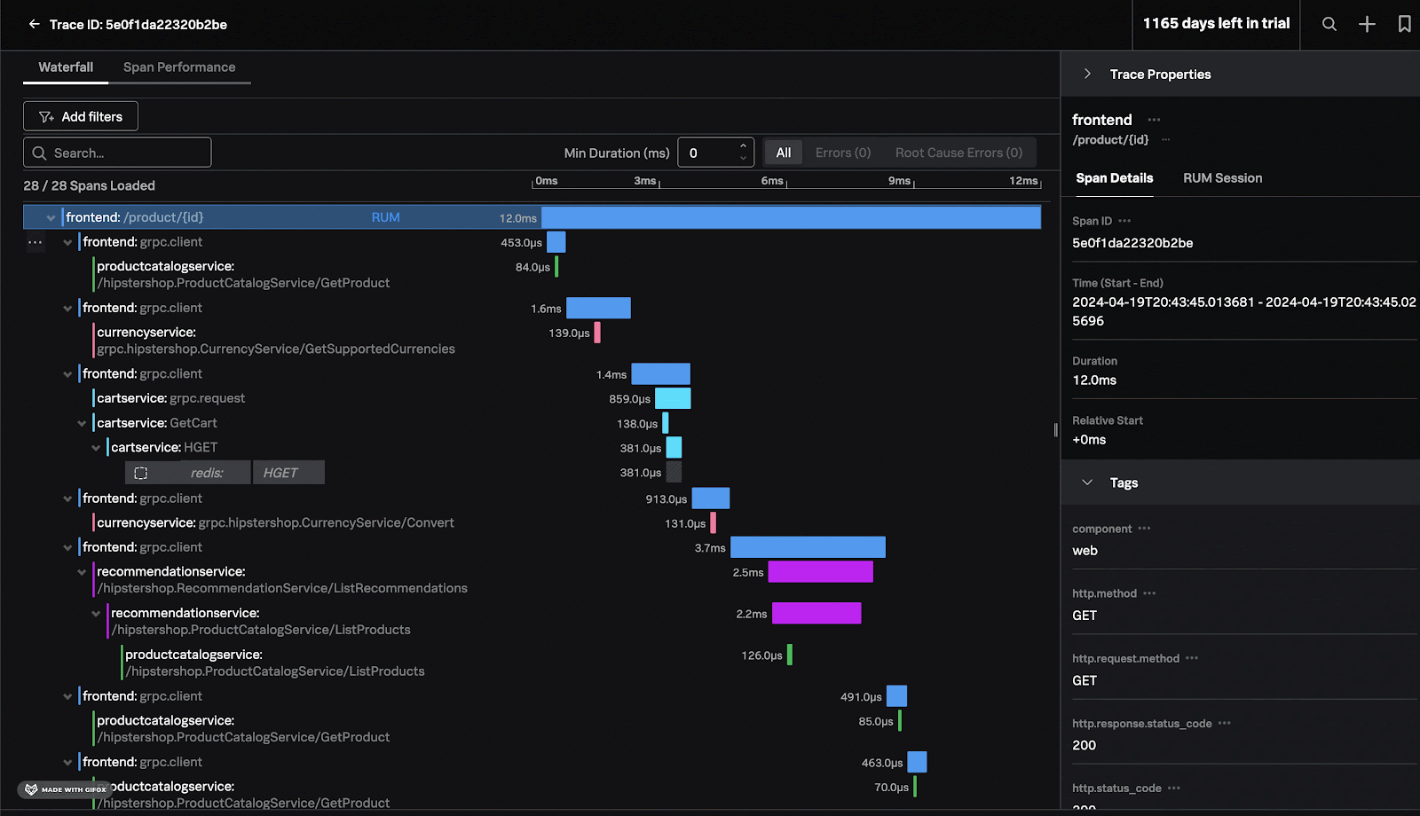1420x816 pixels.
Task: Collapse the cartservice HGET span
Action: (x=96, y=447)
